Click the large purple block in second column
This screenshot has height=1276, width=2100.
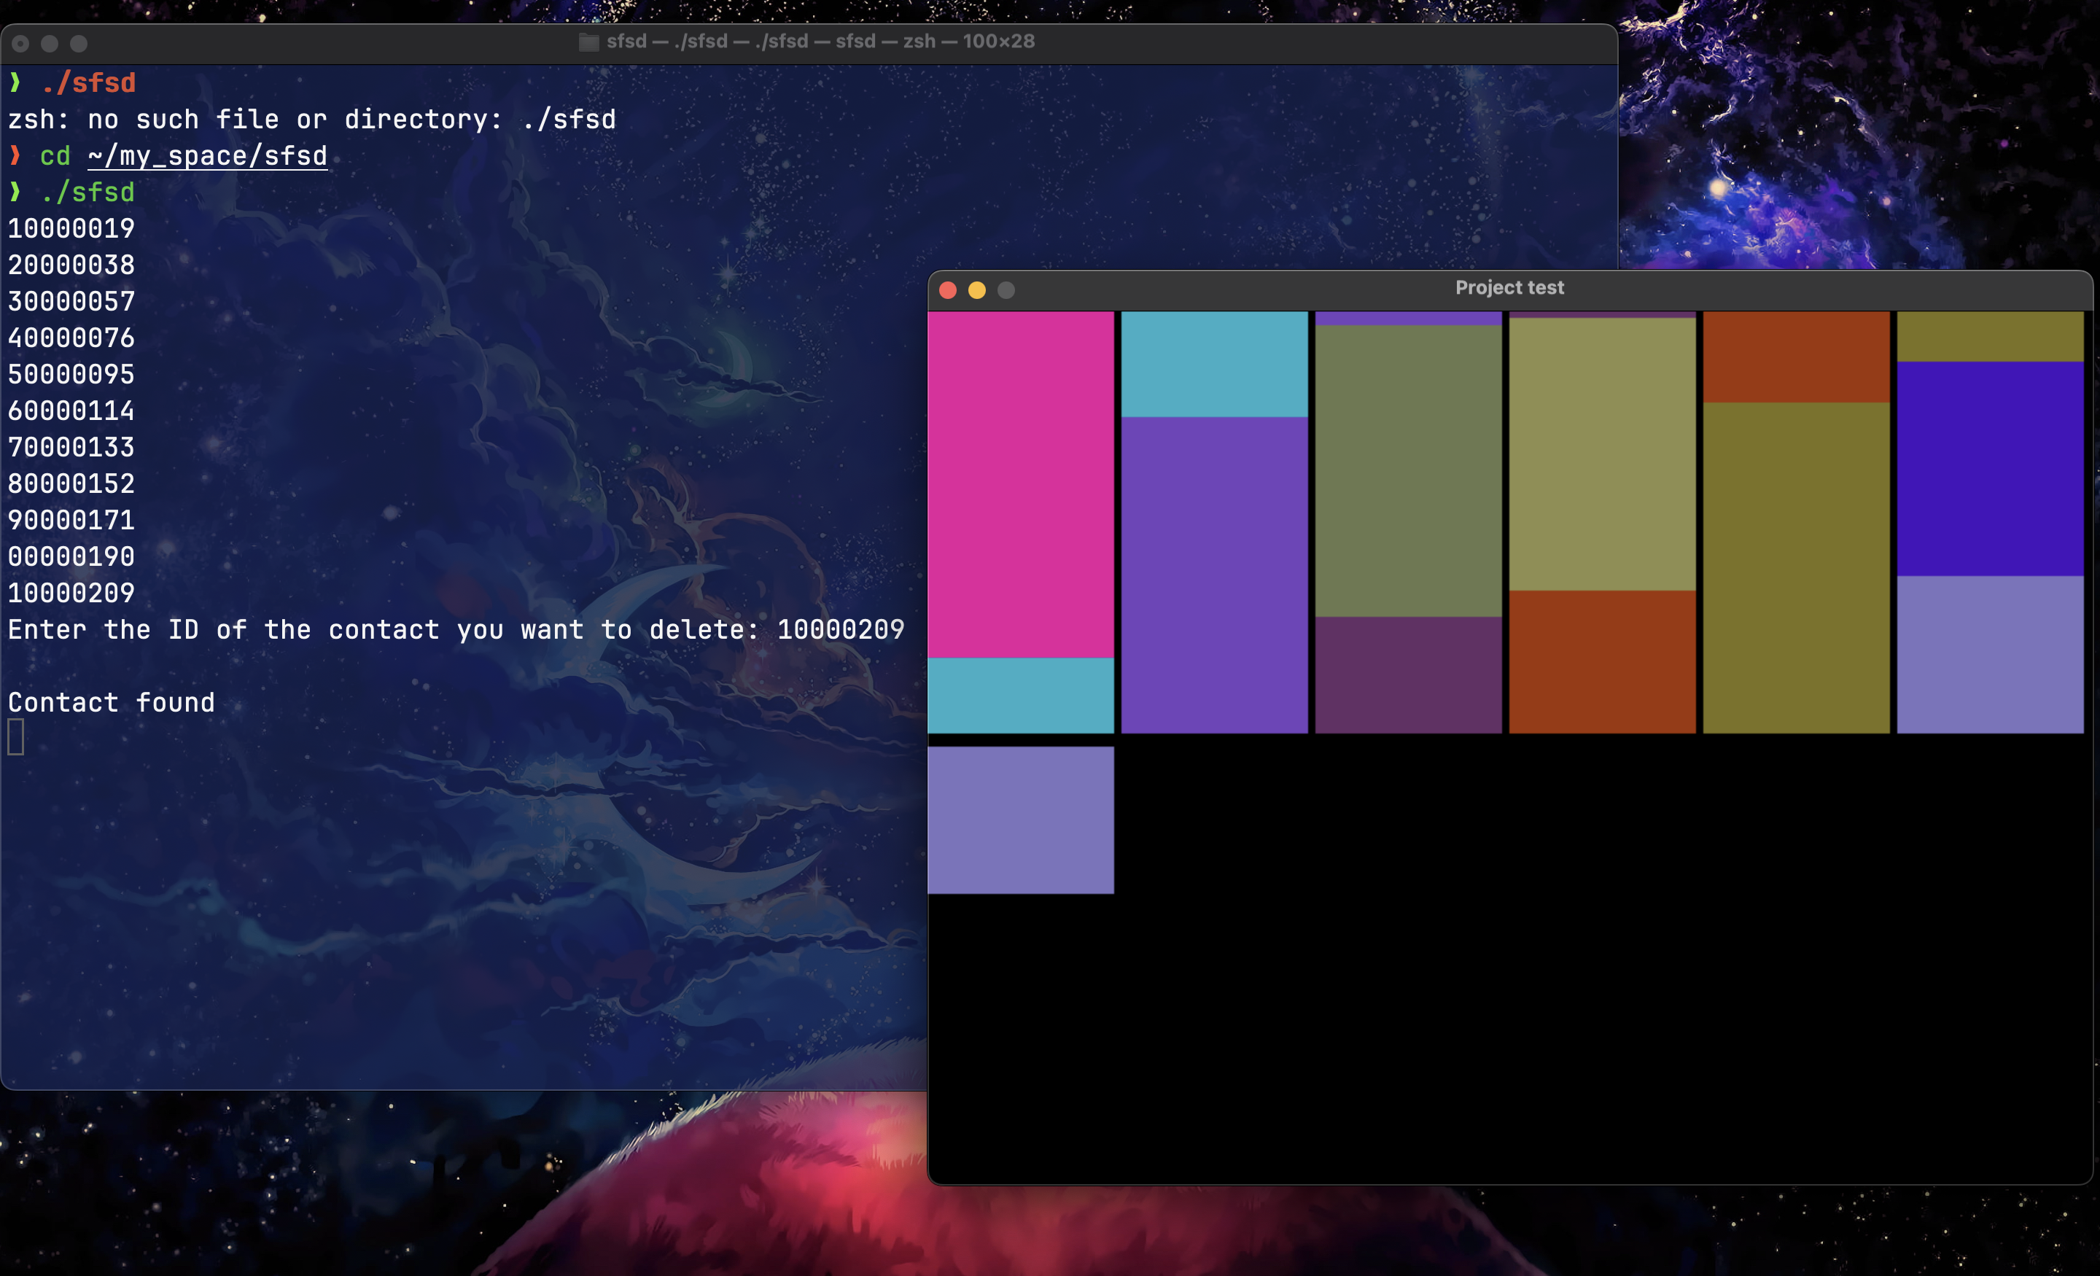[1213, 575]
